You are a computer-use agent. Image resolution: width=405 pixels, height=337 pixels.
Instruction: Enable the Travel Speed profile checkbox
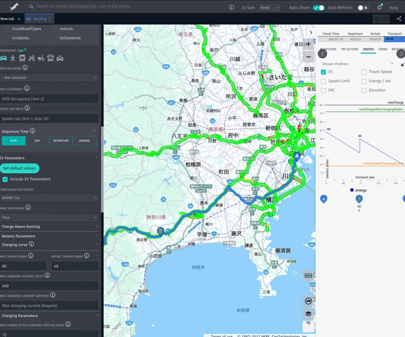coord(364,72)
